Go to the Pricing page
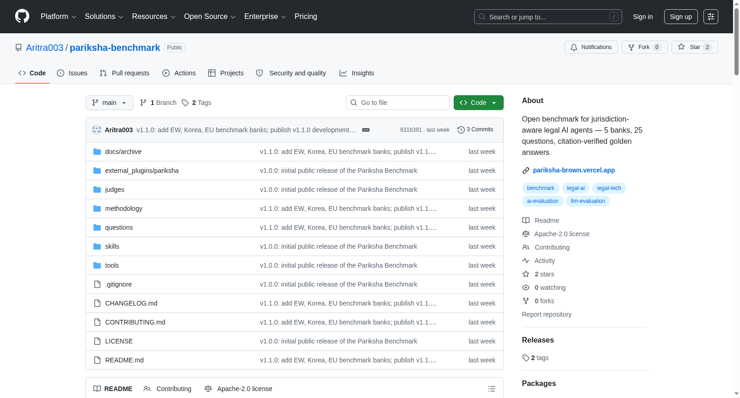The width and height of the screenshot is (740, 398). point(306,17)
